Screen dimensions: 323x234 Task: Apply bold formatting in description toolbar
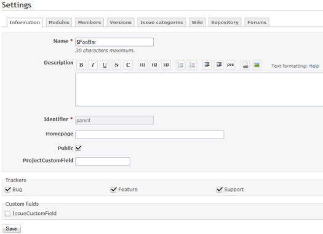[x=81, y=65]
